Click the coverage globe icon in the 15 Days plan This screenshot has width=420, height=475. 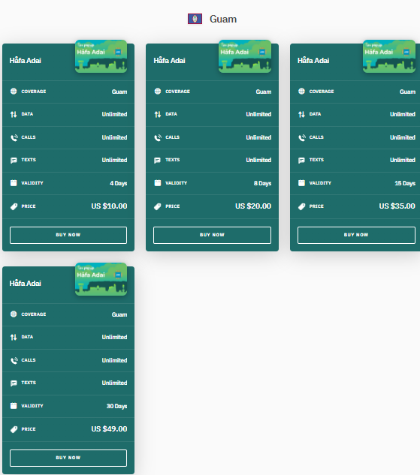point(301,92)
